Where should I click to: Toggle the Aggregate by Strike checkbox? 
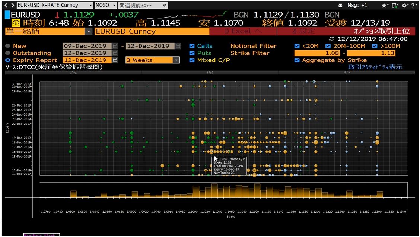tap(297, 60)
